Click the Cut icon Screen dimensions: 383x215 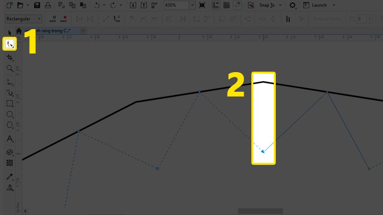(61, 5)
